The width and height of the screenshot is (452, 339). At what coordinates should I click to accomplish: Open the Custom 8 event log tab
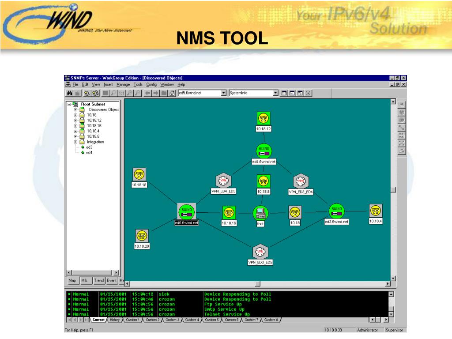(271, 320)
